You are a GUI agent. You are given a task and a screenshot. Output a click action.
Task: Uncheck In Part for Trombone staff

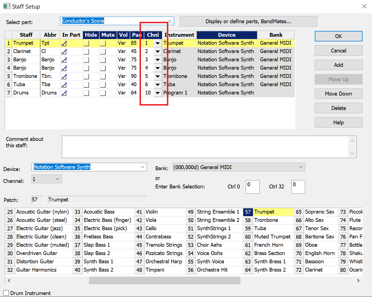pos(64,77)
